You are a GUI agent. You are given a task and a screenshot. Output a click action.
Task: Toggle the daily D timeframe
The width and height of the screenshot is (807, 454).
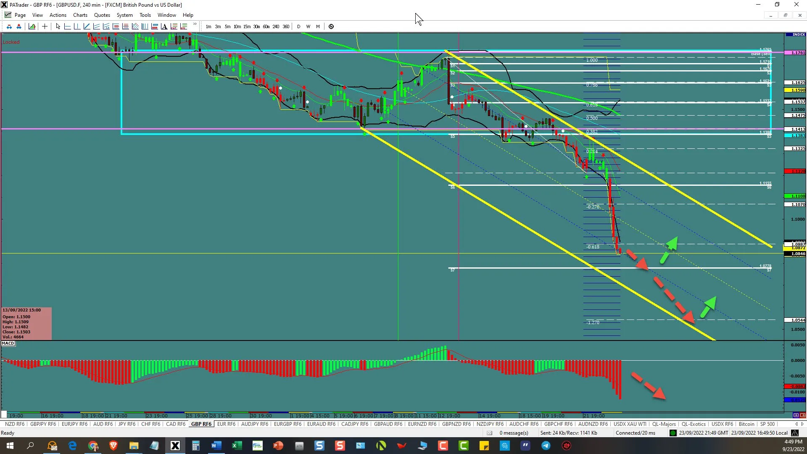tap(299, 26)
